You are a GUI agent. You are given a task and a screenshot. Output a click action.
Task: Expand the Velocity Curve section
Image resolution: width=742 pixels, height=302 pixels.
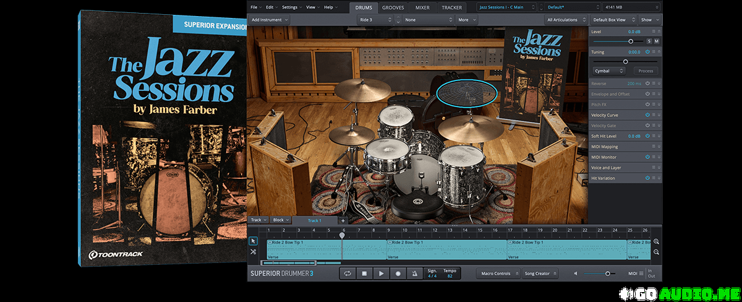[659, 115]
